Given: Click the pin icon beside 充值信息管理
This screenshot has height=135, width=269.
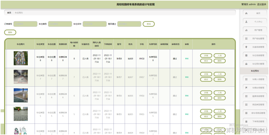Looking at the screenshot, I should (x=246, y=47).
